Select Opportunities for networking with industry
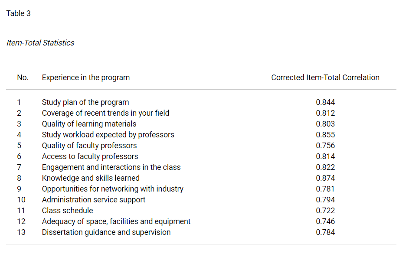 coord(113,189)
